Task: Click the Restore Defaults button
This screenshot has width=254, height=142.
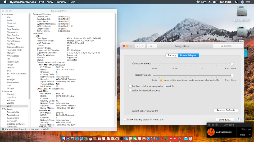Action: 226,110
